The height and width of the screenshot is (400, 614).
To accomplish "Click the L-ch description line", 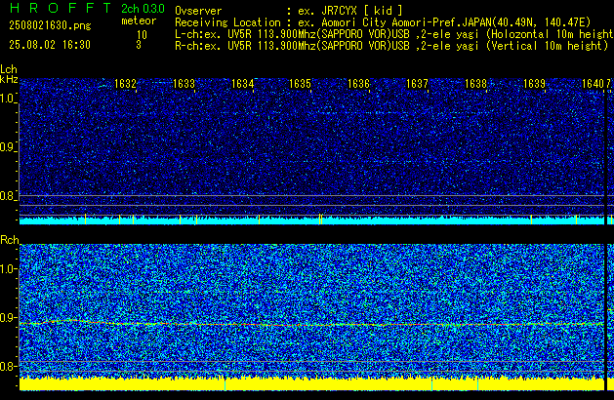I will [x=394, y=34].
